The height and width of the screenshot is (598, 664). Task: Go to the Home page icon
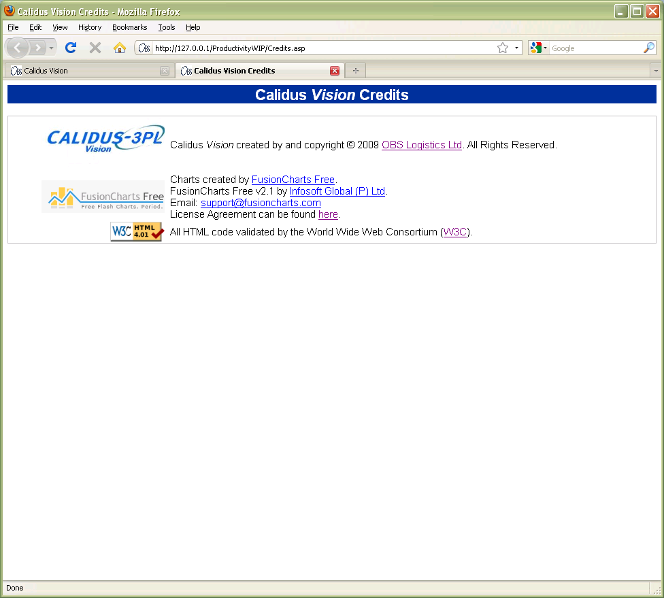pyautogui.click(x=120, y=48)
